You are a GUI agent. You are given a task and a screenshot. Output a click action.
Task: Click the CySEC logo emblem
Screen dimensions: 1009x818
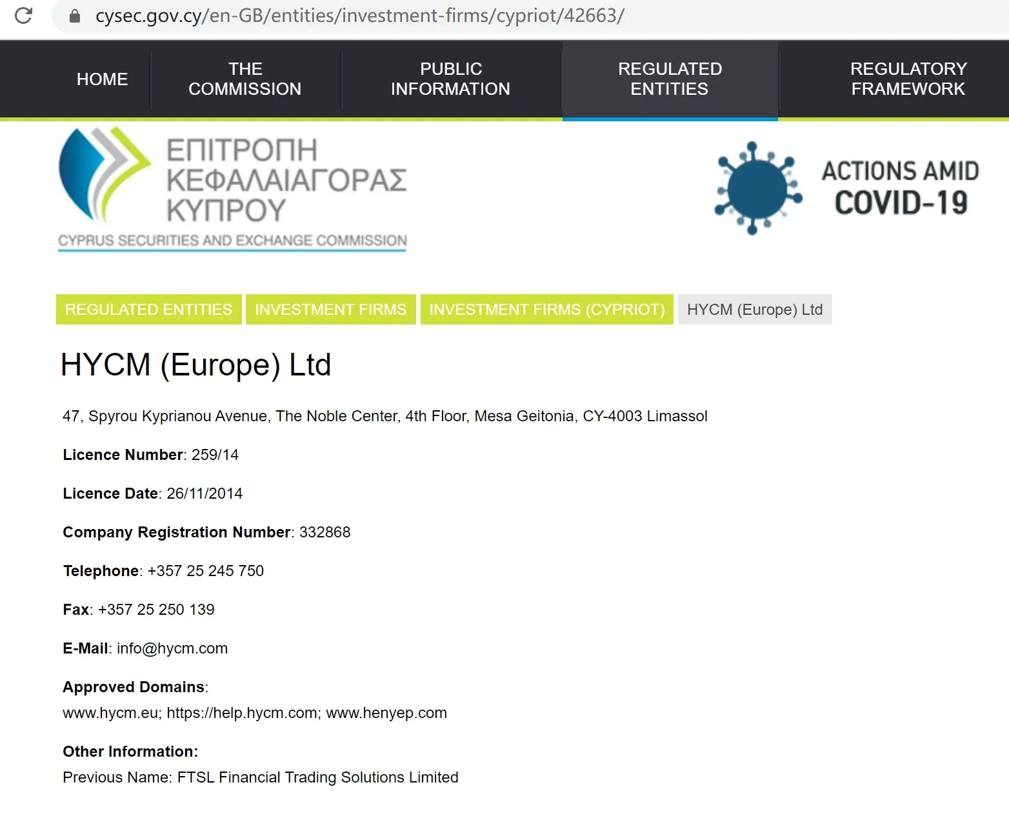point(105,175)
